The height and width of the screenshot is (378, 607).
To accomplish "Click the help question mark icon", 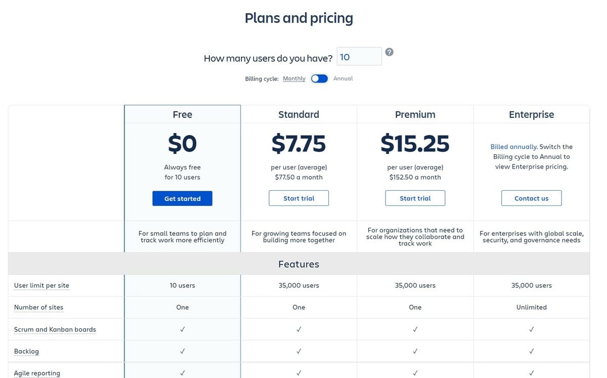I will (x=389, y=52).
